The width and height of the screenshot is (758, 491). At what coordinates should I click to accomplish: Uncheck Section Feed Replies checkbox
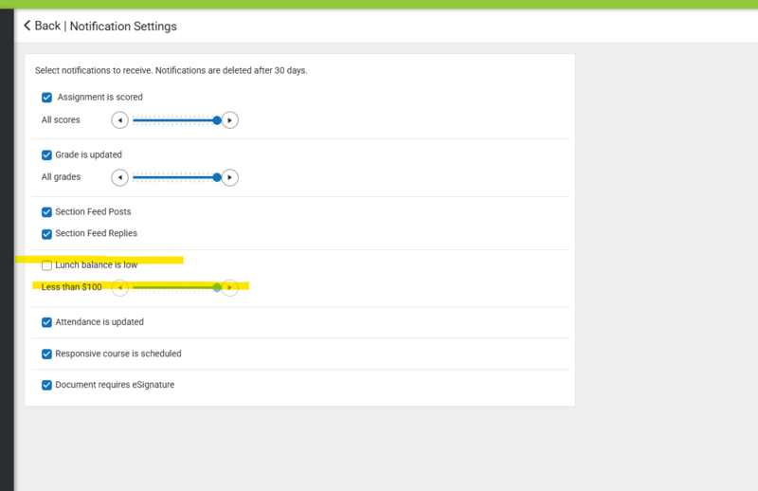click(46, 234)
